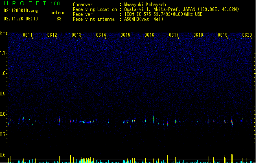Click the 0615 time marker
256x163 pixels.
click(125, 35)
